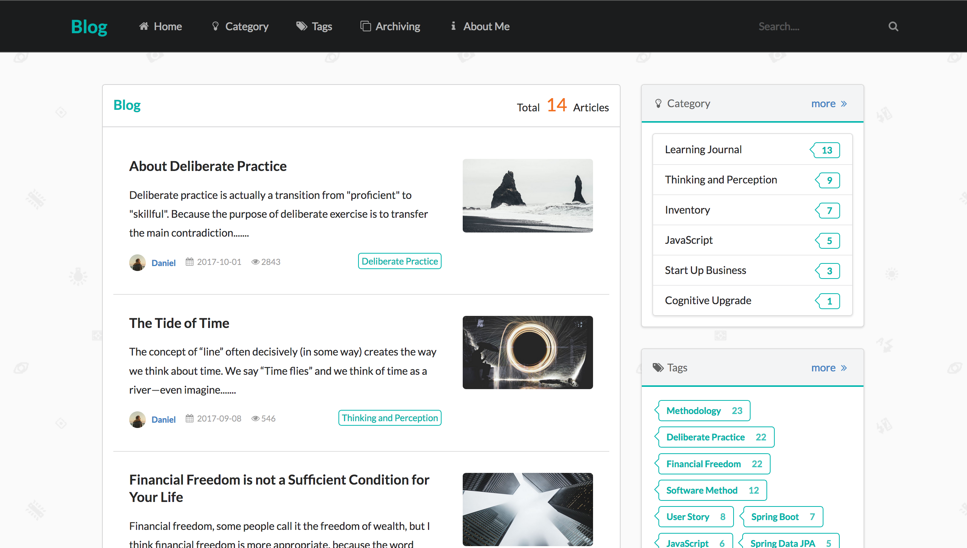
Task: Click the 13 count badge for Learning Journal
Action: click(x=825, y=150)
